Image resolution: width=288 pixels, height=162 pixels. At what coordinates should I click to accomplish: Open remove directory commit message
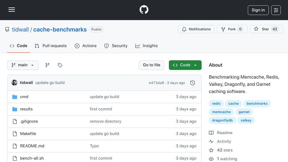coord(105,121)
